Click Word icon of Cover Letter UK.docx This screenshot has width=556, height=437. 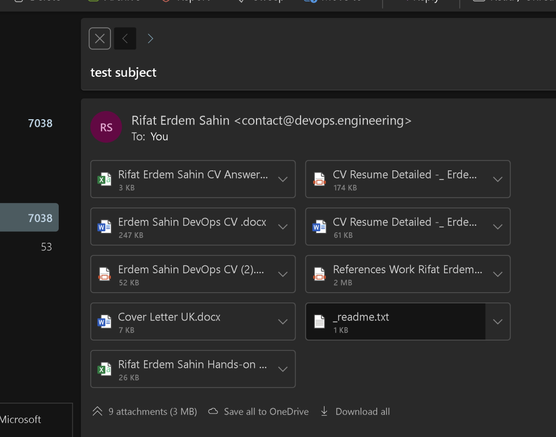pyautogui.click(x=104, y=322)
